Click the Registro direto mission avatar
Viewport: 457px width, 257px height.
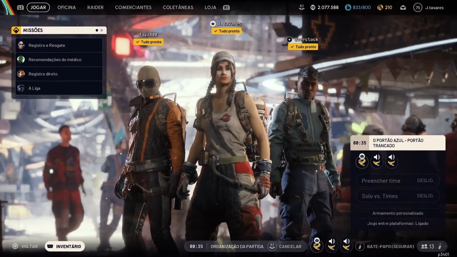coord(21,74)
